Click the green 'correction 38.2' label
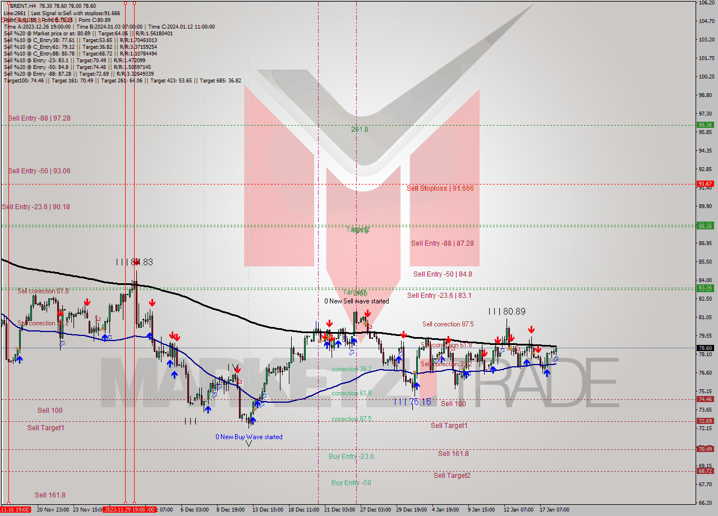This screenshot has height=516, width=718. [x=351, y=369]
